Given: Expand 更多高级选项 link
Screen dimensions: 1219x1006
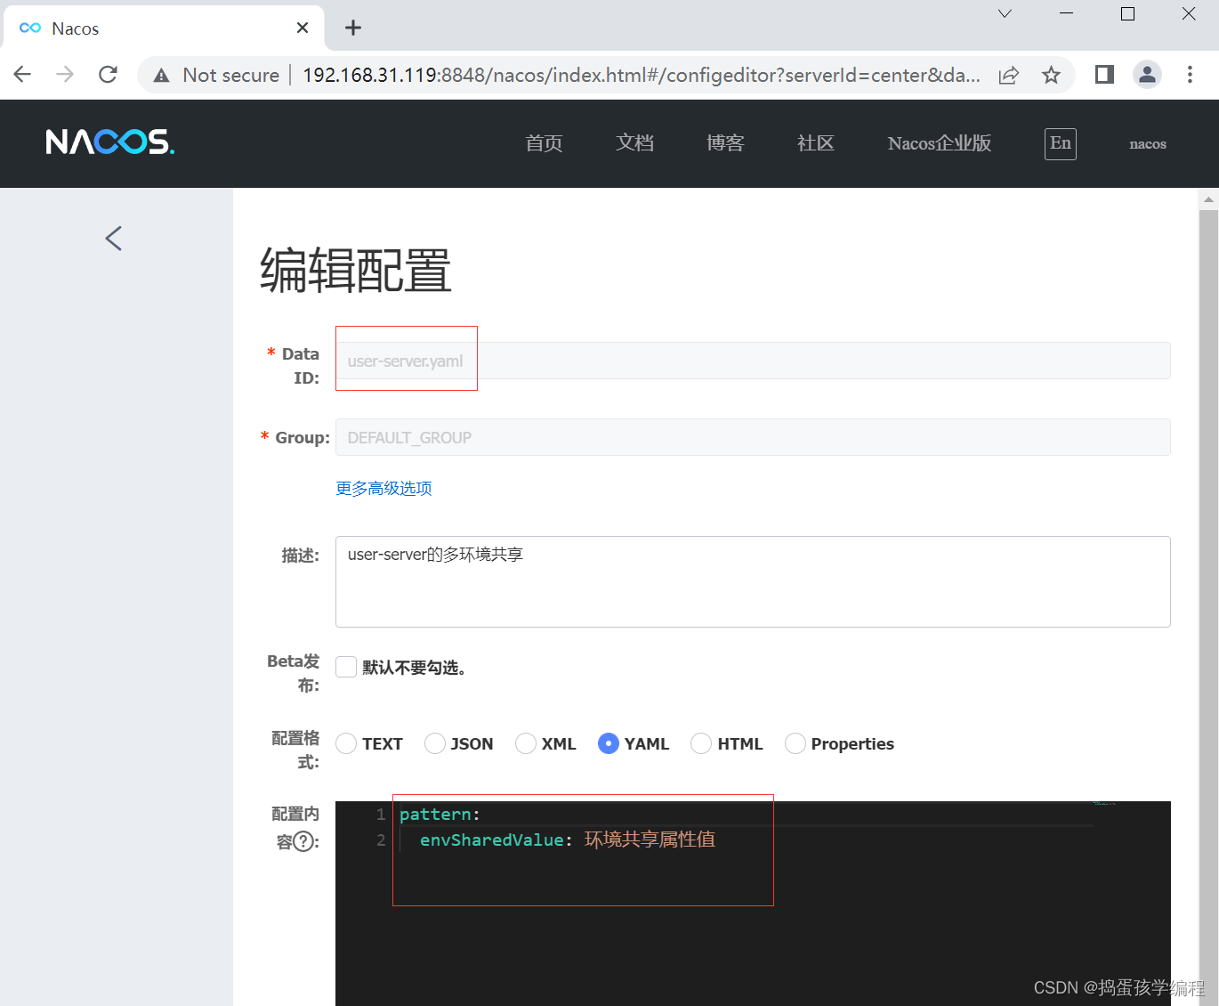Looking at the screenshot, I should pos(383,488).
